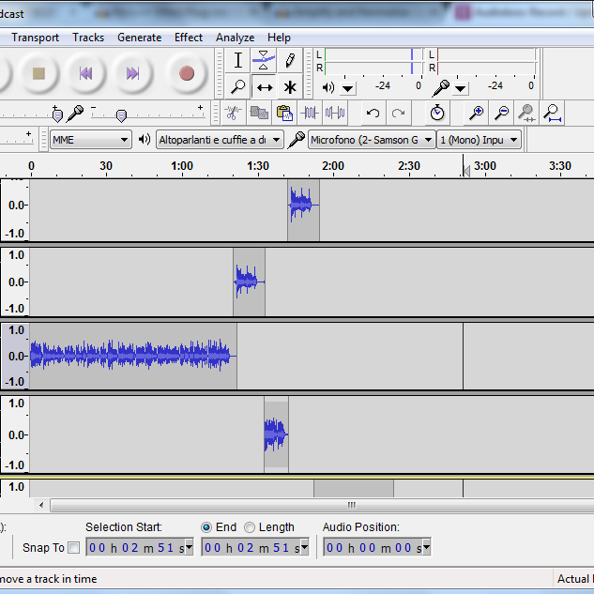This screenshot has width=594, height=594.
Task: Click the 2:00 mark on the timeline ruler
Action: click(333, 165)
